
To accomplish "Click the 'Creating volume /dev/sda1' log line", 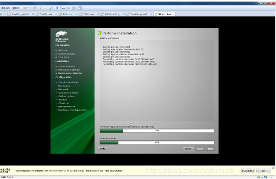I will pos(116,47).
